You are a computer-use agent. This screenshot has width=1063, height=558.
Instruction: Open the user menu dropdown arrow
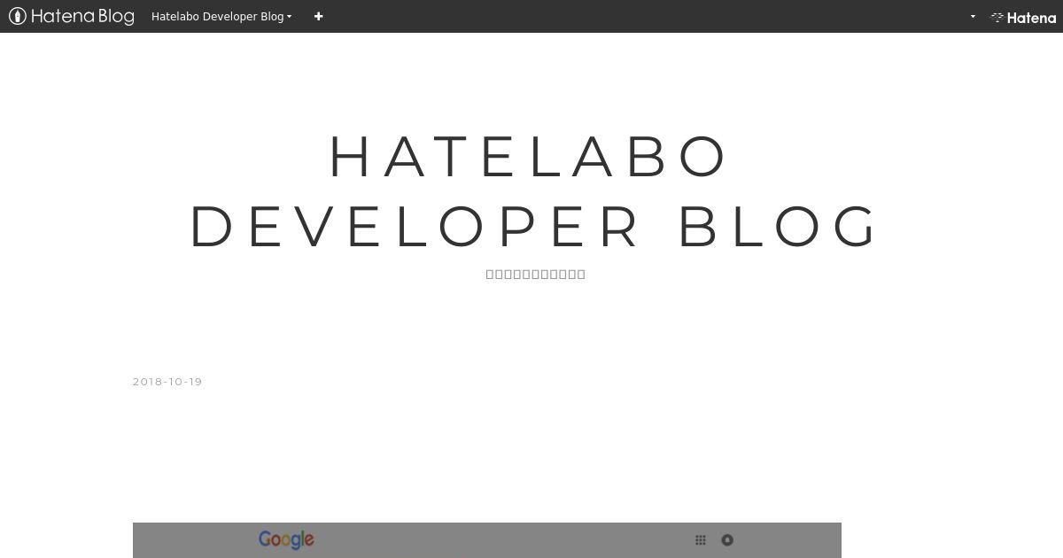coord(973,17)
